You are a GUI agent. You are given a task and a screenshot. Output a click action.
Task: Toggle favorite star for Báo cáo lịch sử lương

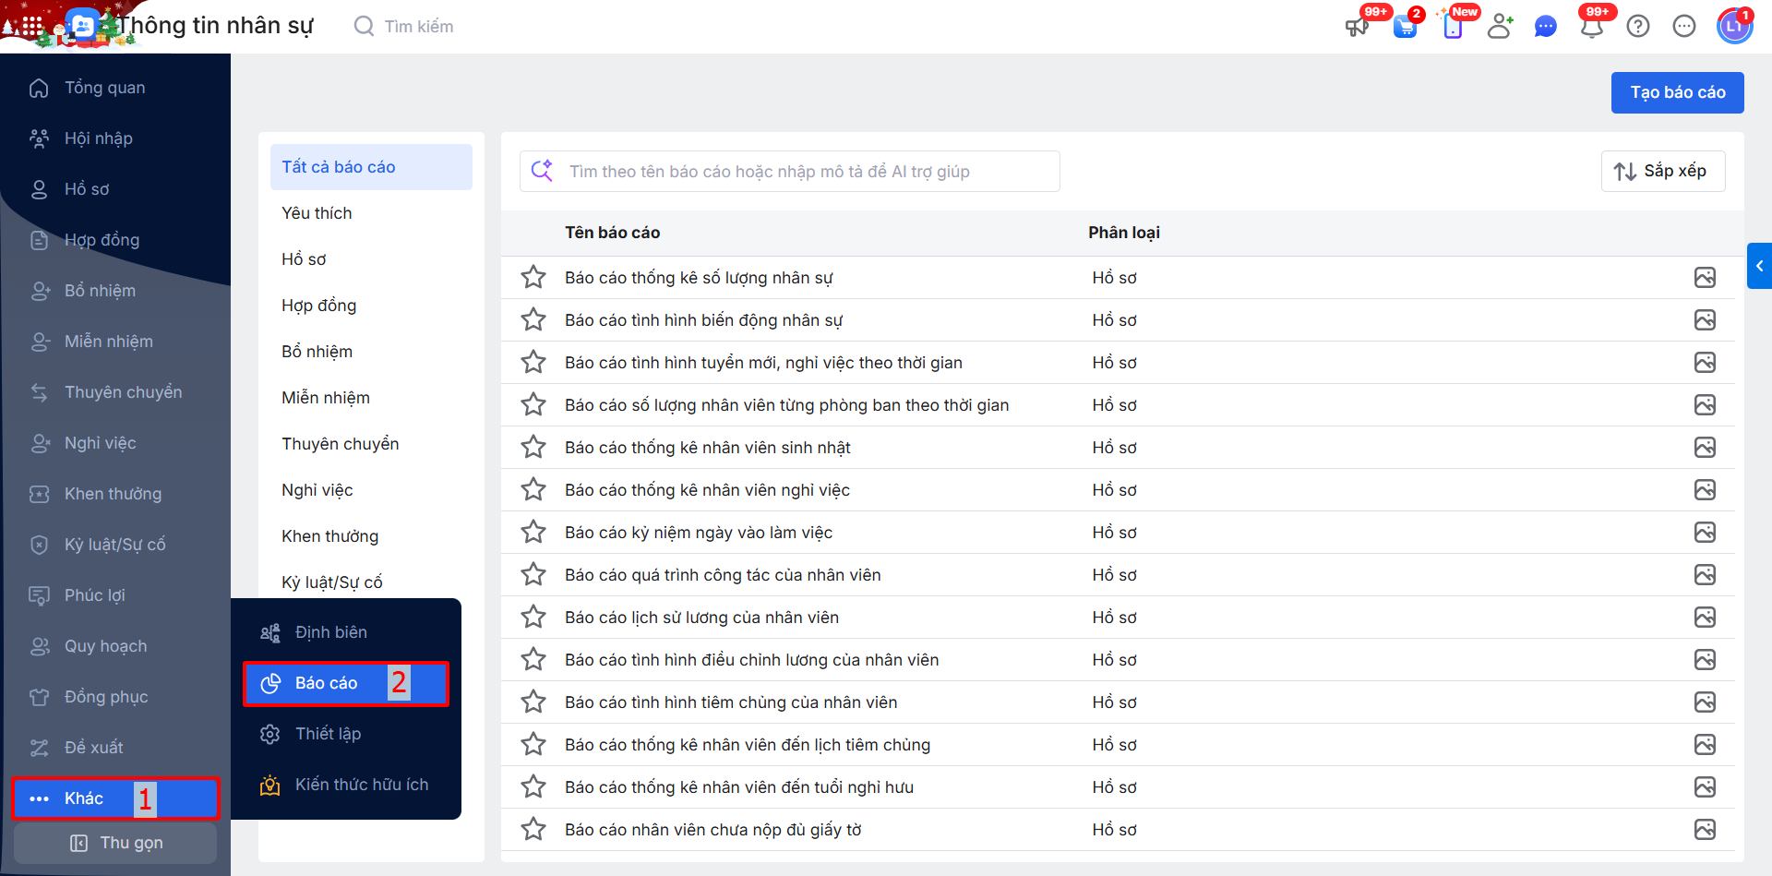533,618
